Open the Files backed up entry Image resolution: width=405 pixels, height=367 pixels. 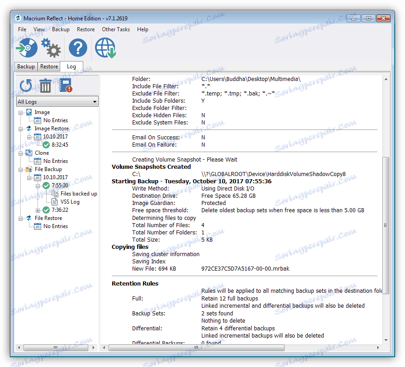pos(79,194)
